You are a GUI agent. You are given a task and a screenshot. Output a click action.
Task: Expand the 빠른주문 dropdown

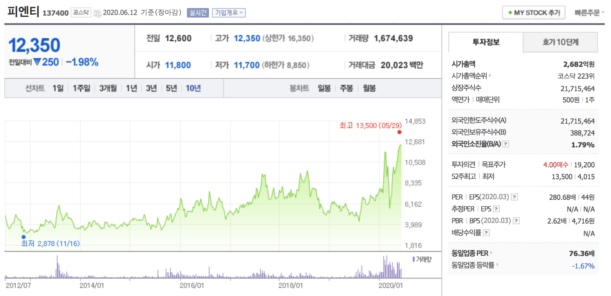[589, 13]
